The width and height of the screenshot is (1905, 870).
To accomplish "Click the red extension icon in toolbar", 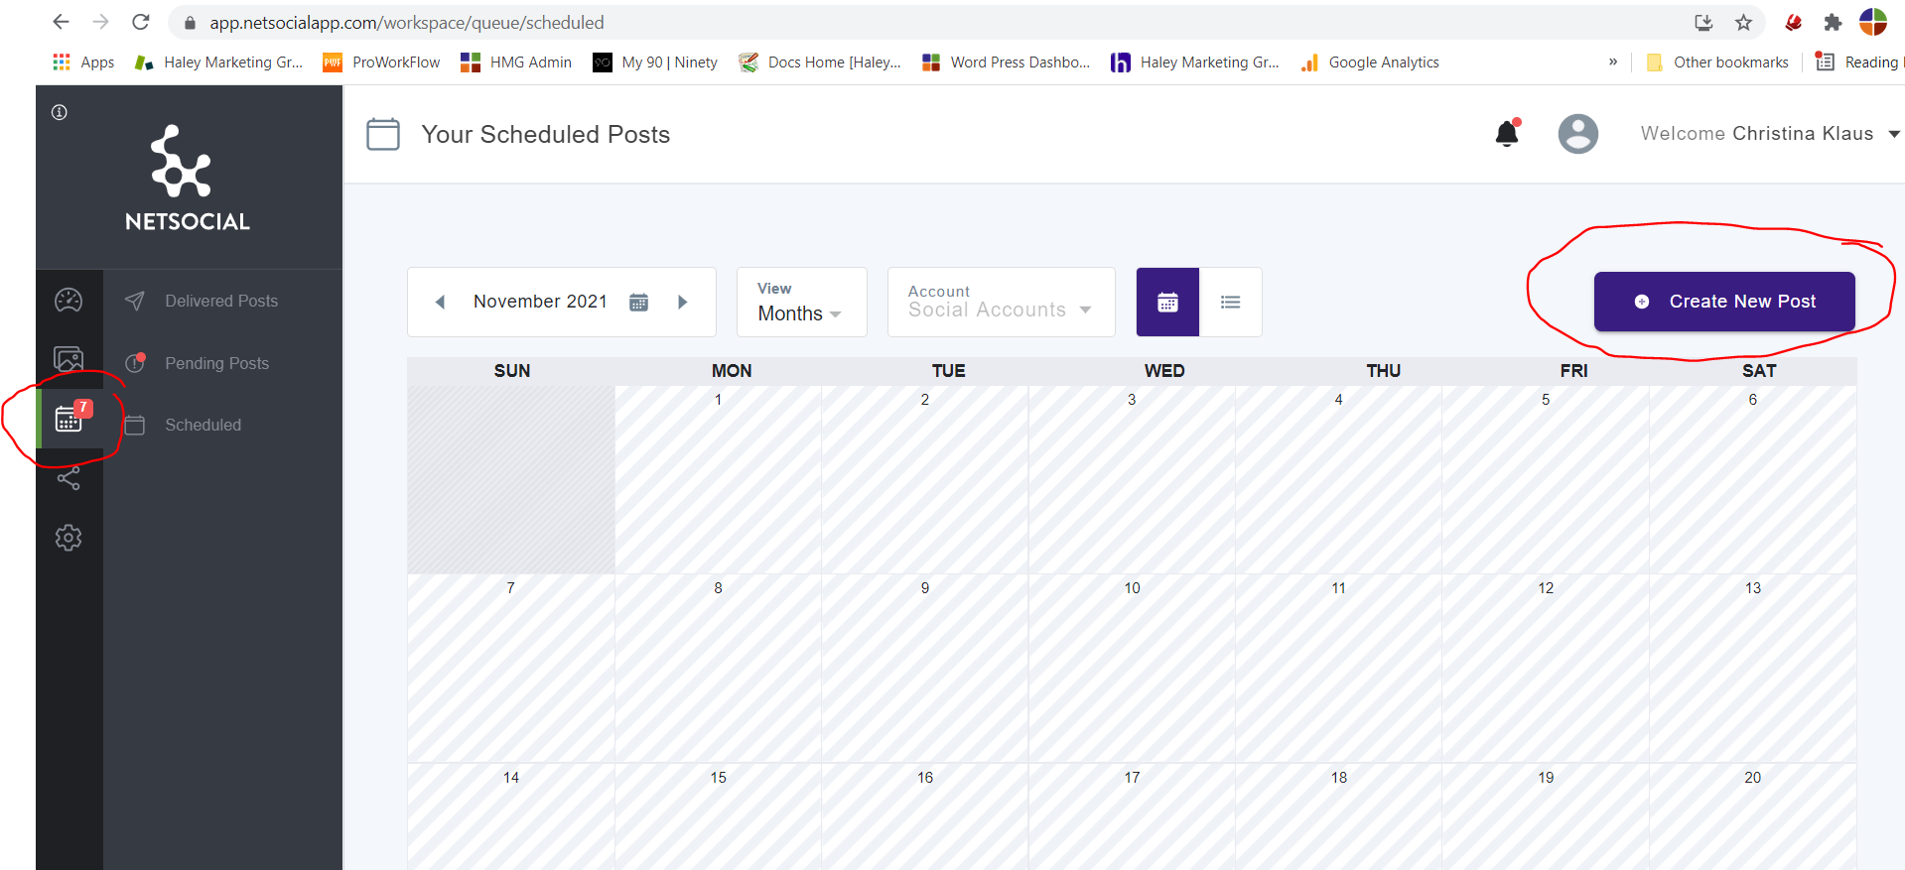I will [1793, 22].
